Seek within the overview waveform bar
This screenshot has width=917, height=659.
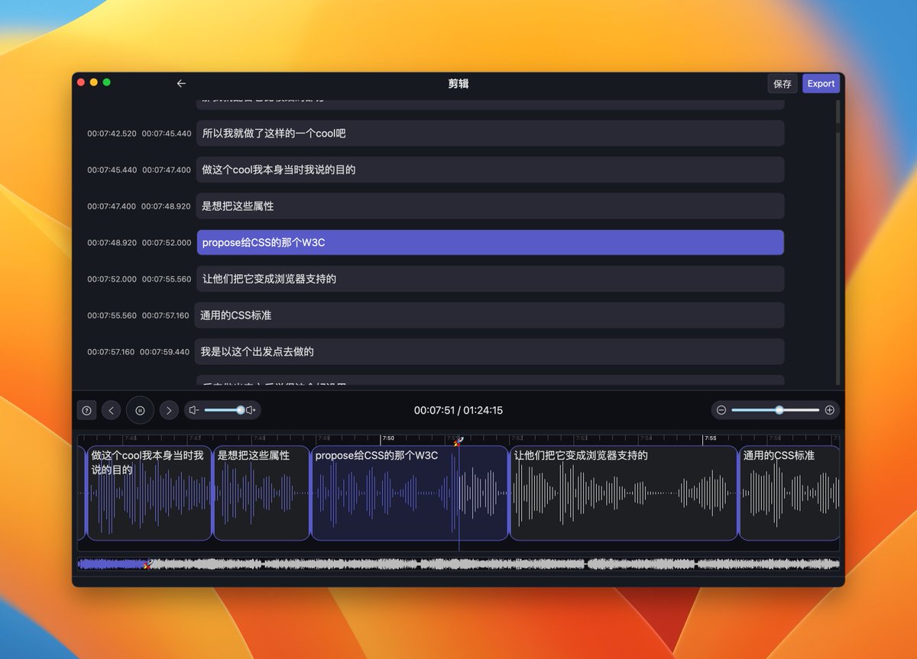tap(458, 564)
